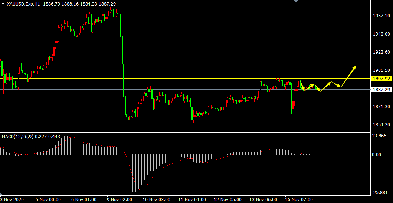Click the low value 1884.33 in chart header
This screenshot has width=393, height=203.
[89, 4]
